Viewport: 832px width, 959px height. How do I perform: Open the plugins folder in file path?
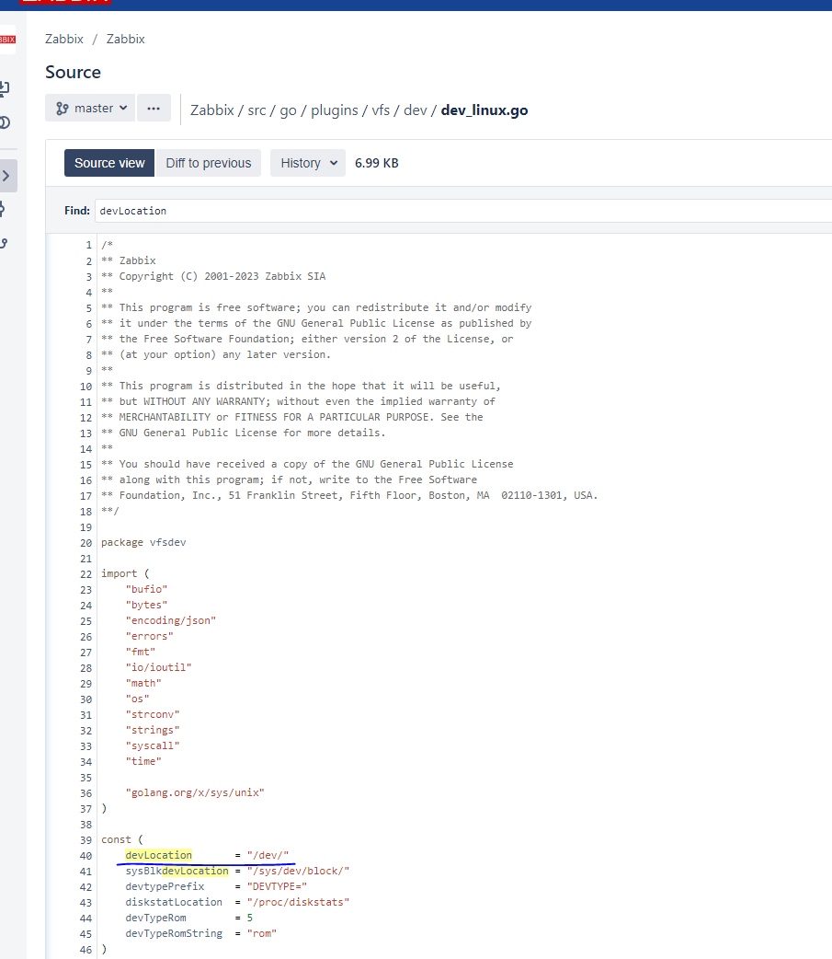point(334,110)
